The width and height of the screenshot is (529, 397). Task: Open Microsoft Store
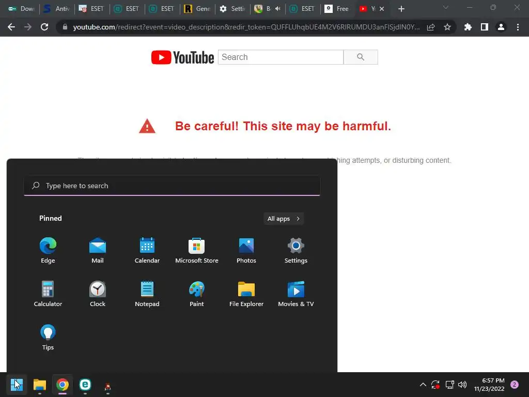coord(197,250)
